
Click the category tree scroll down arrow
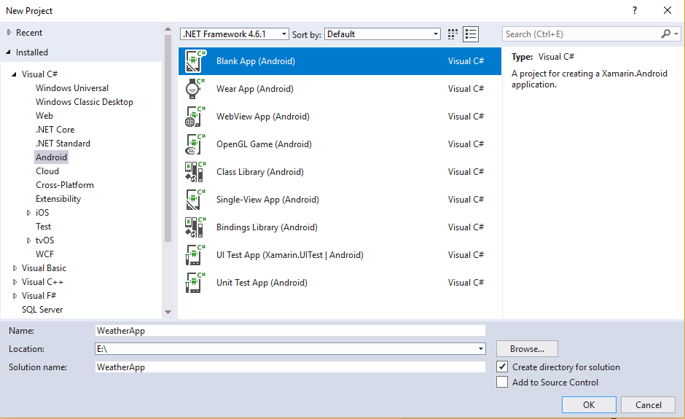tap(168, 312)
